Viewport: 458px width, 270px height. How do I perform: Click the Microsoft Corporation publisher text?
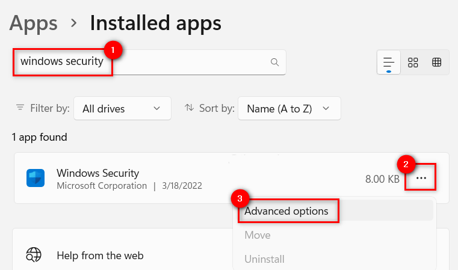102,186
